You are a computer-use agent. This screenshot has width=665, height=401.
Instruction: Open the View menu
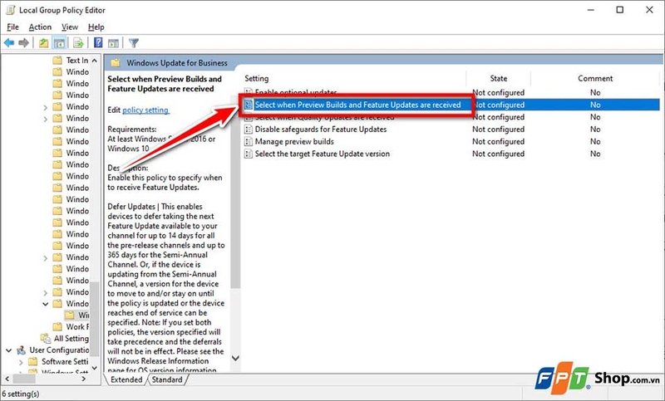[70, 27]
